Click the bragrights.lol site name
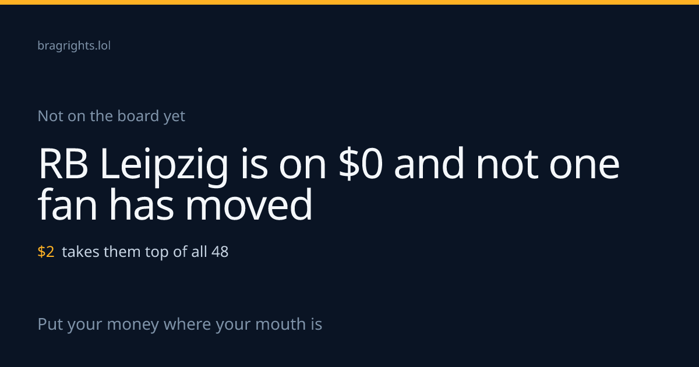Viewport: 699px width, 367px height. (x=74, y=45)
